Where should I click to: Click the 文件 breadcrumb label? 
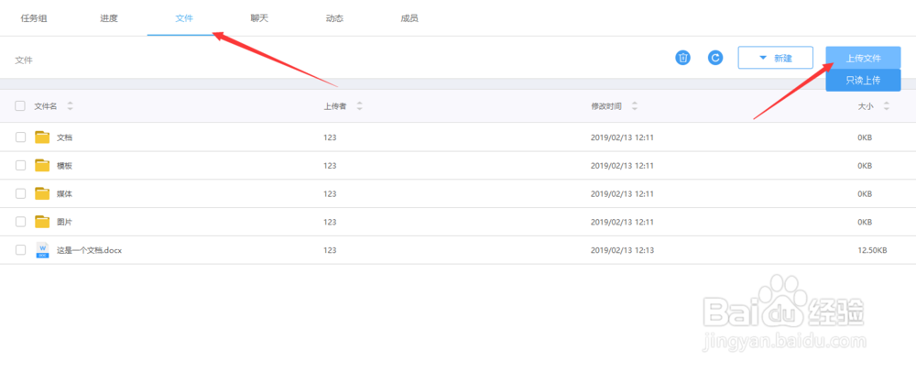tap(24, 60)
